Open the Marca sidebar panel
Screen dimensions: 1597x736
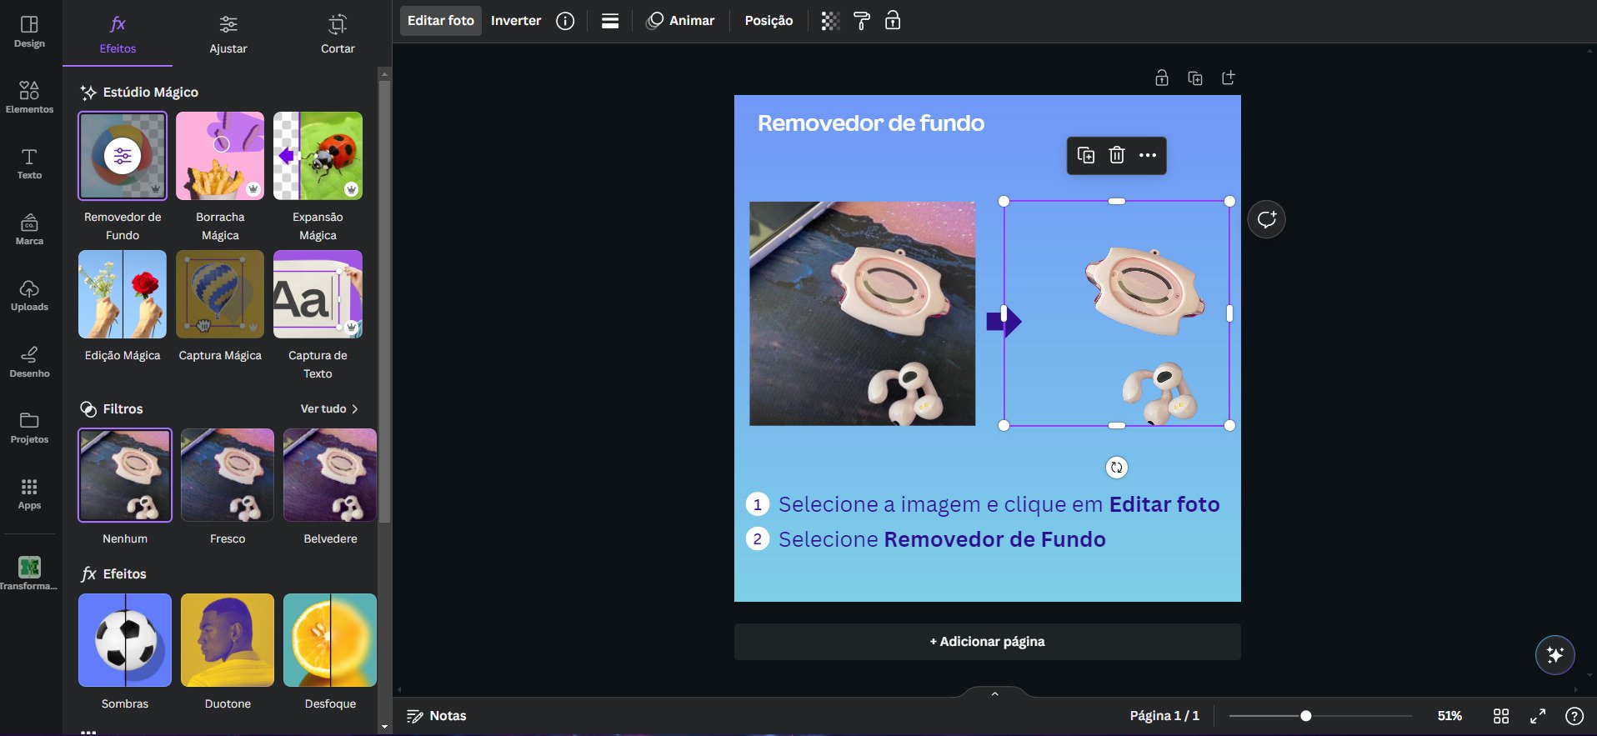(x=29, y=229)
